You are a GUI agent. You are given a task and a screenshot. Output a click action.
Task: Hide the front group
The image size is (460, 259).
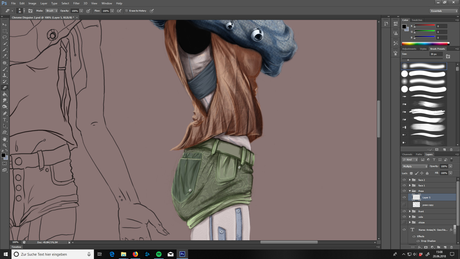pos(404,211)
